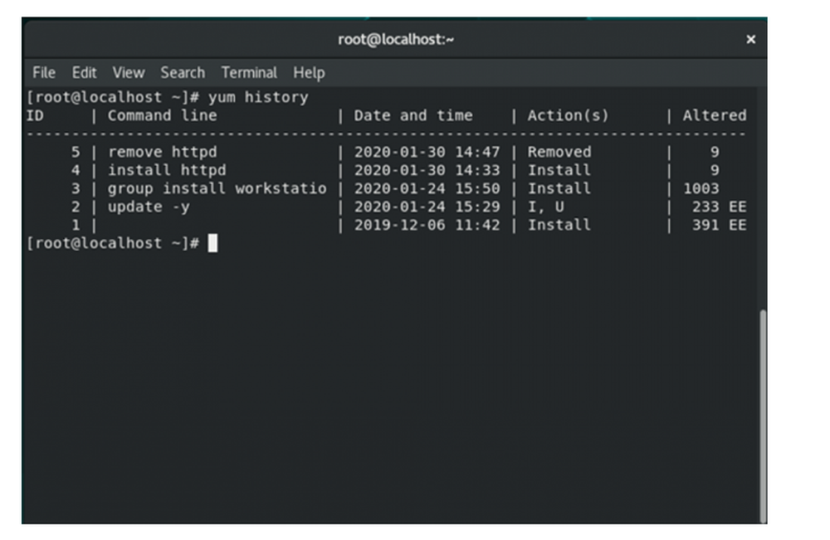The width and height of the screenshot is (830, 540).
Task: Click the 'Action(s)' column header
Action: tap(568, 115)
